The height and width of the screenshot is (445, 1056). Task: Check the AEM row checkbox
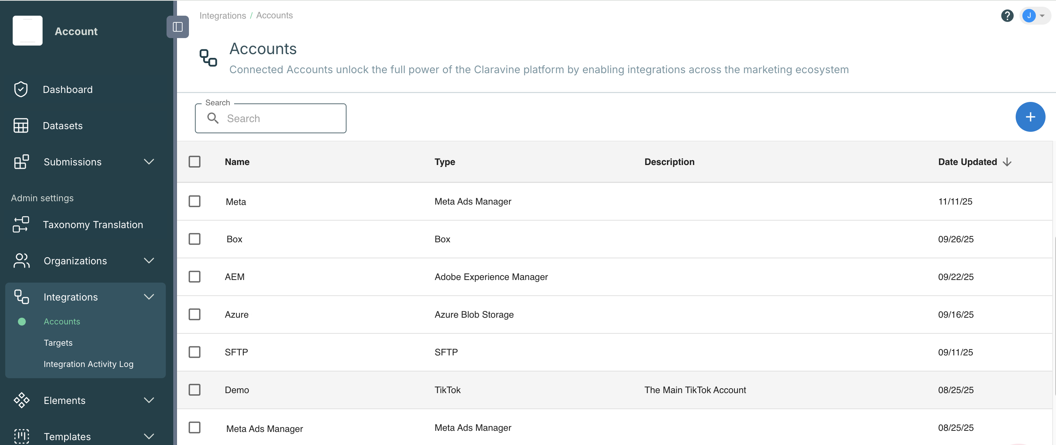click(195, 277)
